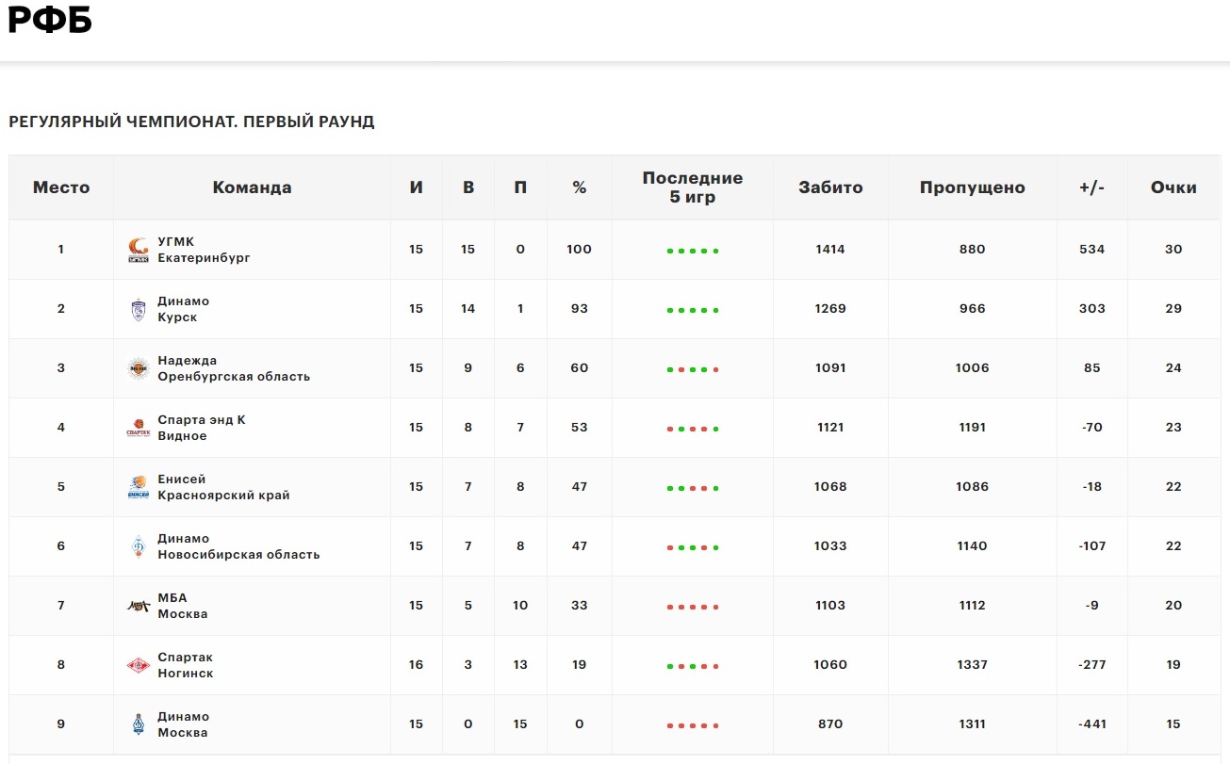Click last-5-games dots for Динамо Москва
Image resolution: width=1230 pixels, height=764 pixels.
click(x=693, y=726)
